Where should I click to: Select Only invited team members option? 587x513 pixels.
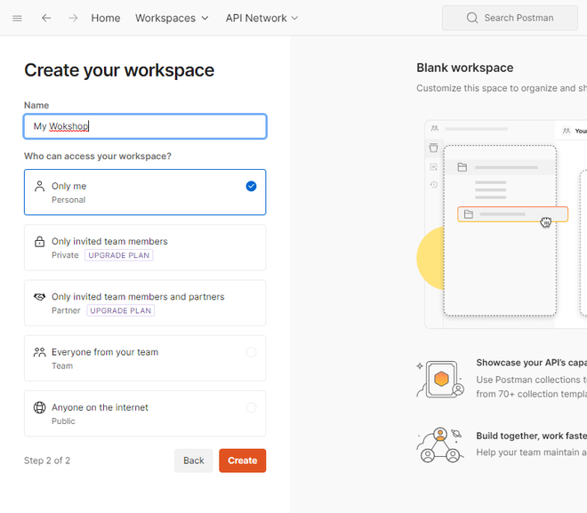145,247
